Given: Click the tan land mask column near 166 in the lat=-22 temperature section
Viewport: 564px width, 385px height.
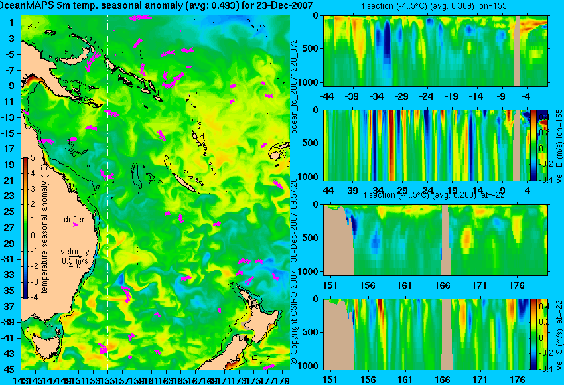Looking at the screenshot, I should pos(445,240).
